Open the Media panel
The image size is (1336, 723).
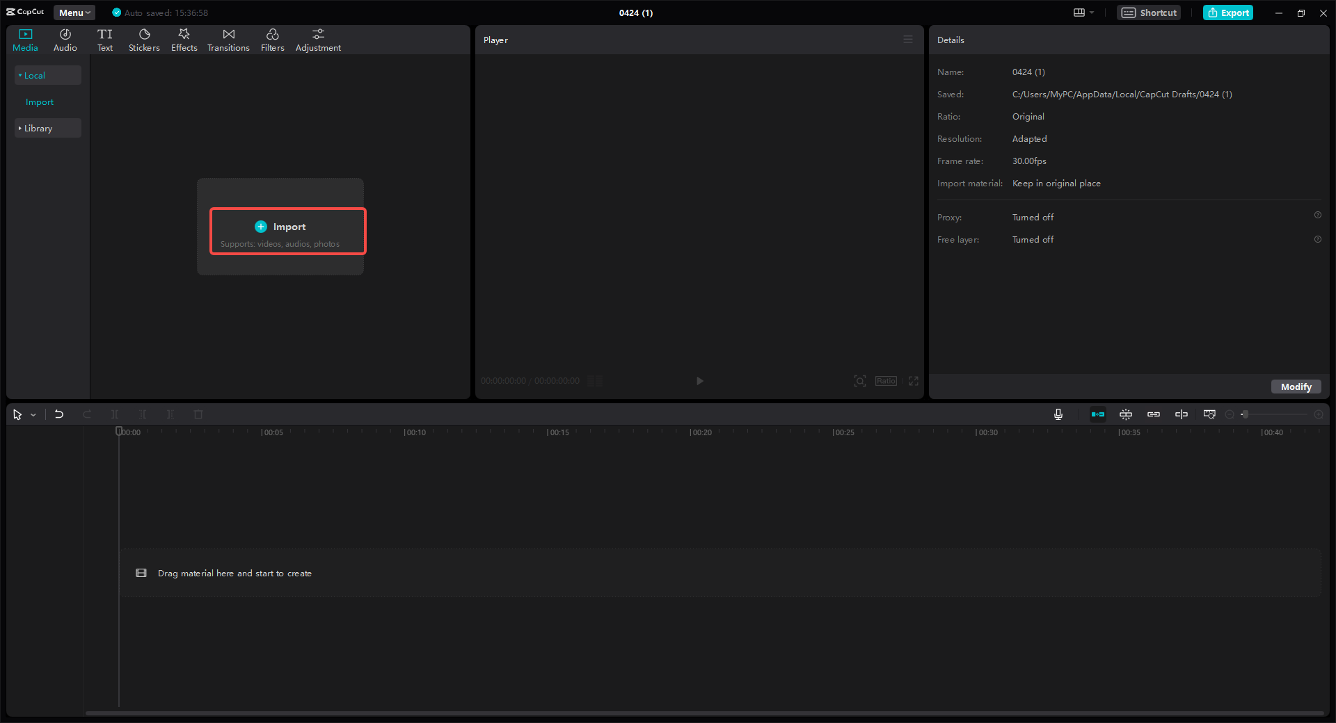[25, 39]
